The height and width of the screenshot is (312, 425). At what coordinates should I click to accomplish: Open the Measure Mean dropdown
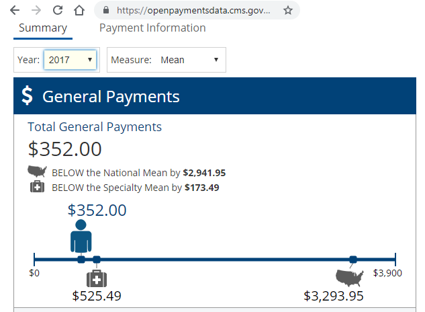pyautogui.click(x=167, y=60)
